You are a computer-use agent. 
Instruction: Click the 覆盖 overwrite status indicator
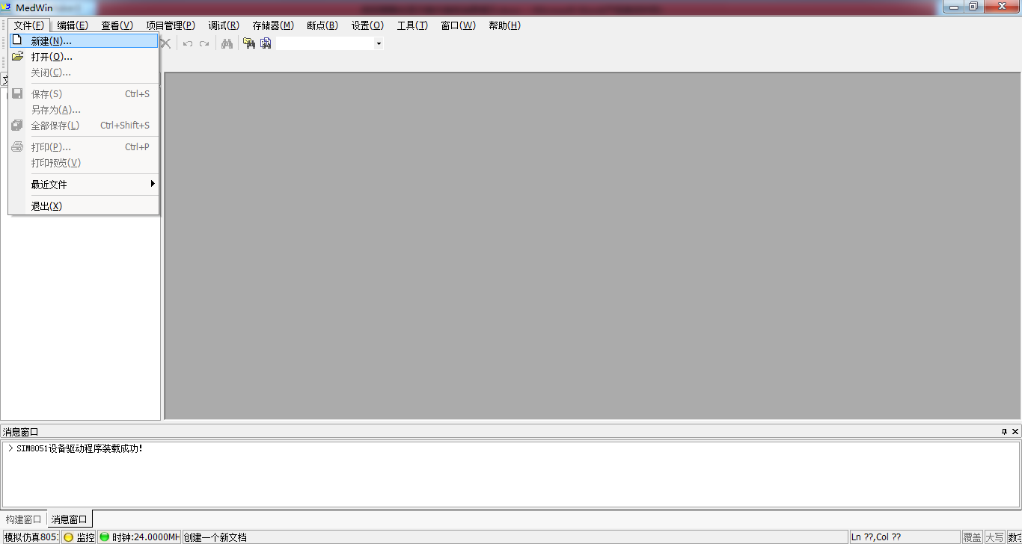972,537
